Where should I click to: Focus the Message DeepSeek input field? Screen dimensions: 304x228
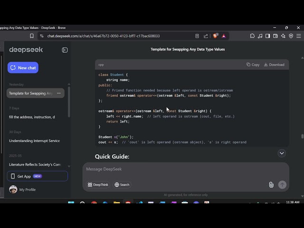click(186, 169)
